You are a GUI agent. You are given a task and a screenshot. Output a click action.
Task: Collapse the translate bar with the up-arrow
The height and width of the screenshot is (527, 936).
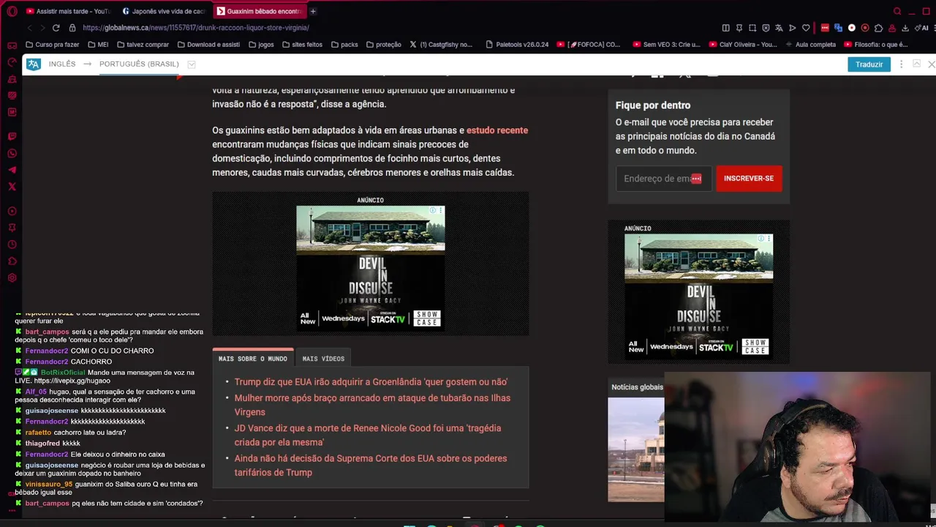pos(916,64)
